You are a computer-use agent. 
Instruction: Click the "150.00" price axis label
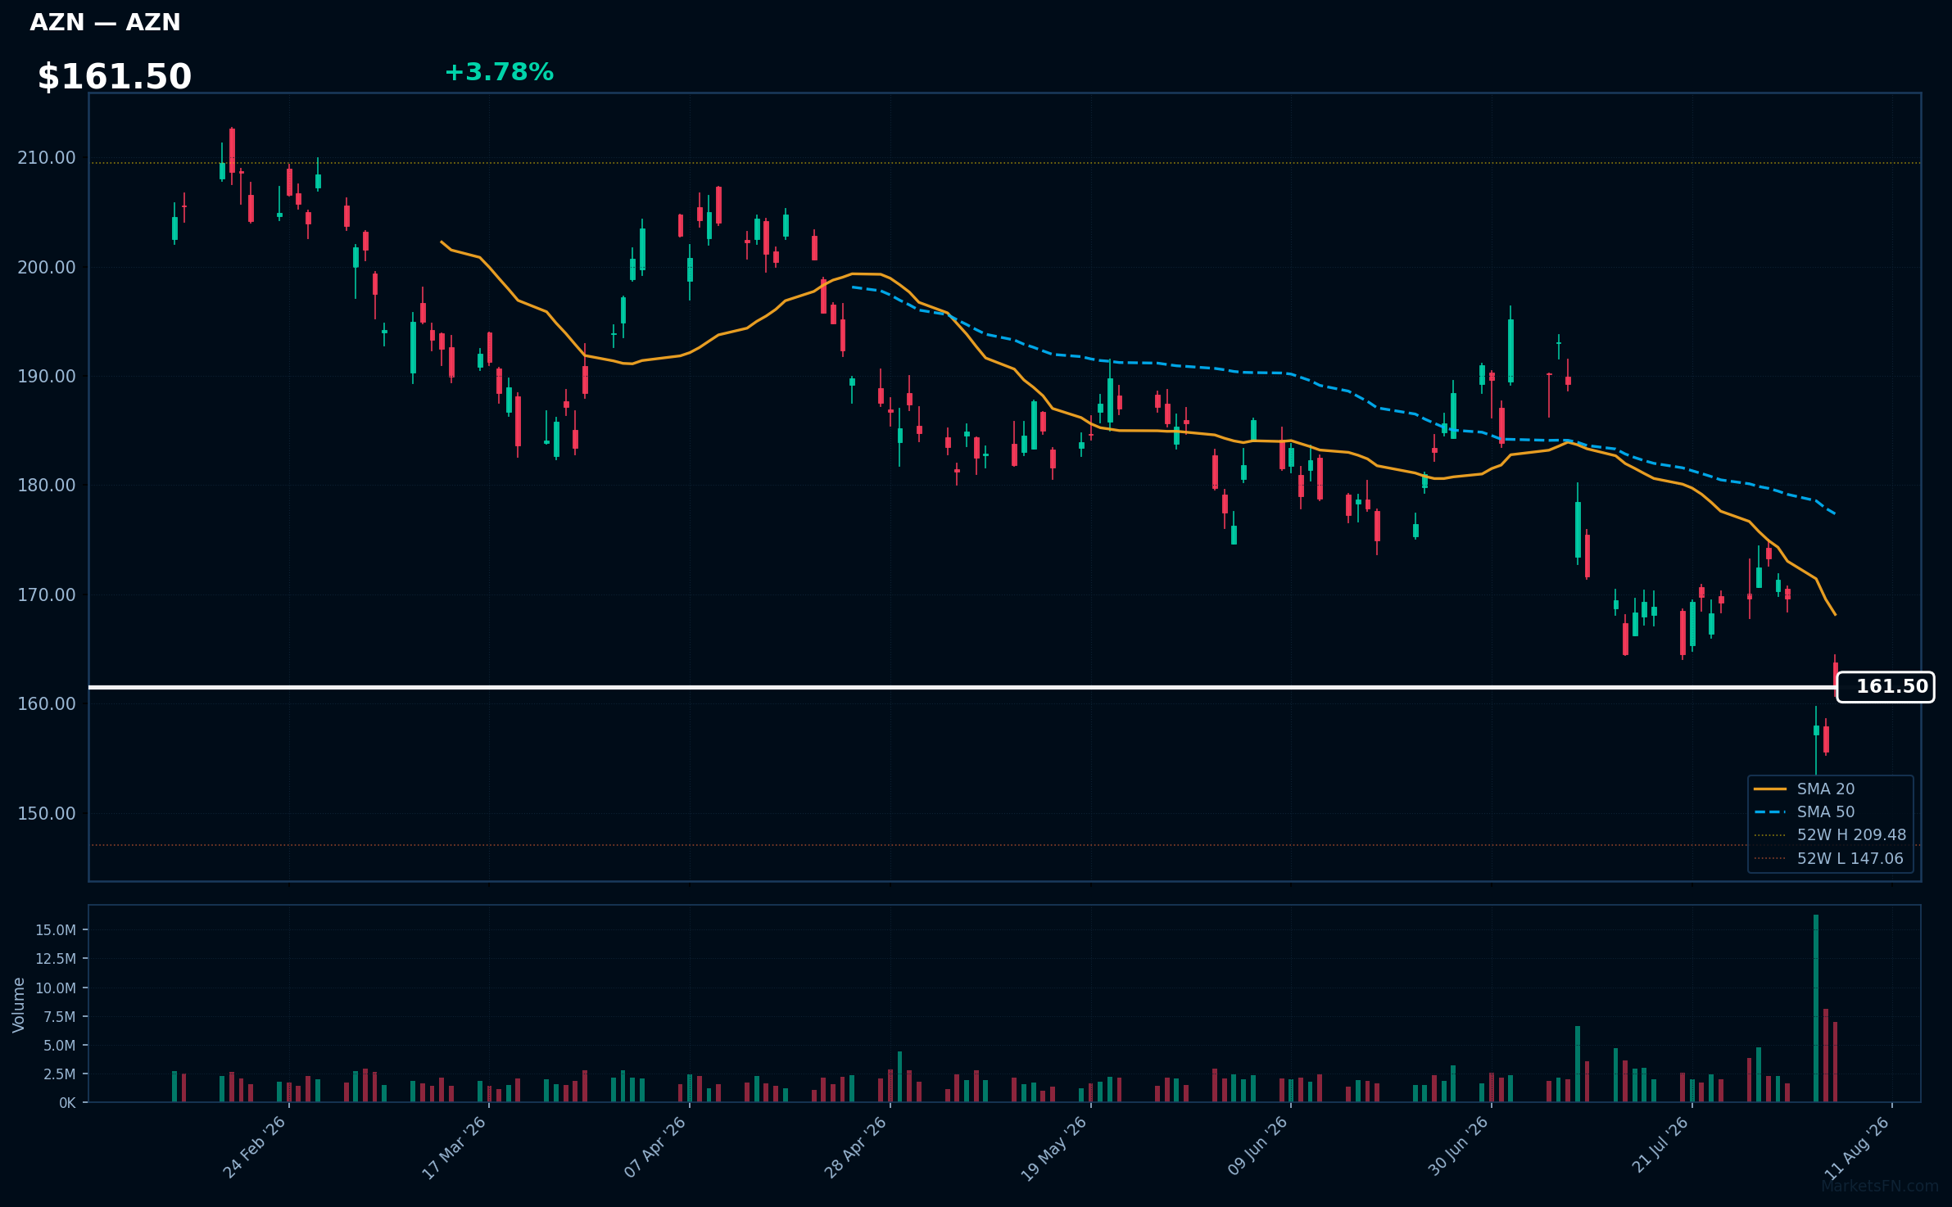[x=47, y=813]
